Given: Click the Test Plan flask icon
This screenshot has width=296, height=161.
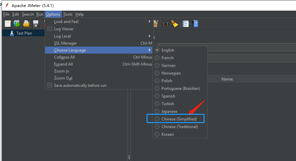Looking at the screenshot, I should [12, 33].
